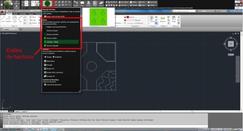Click the Measure utility icon

163,19
